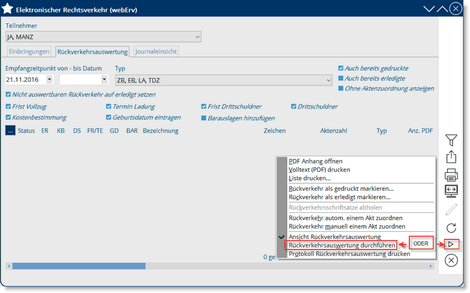Toggle the 'Drittschuldner' checkbox
Viewport: 470px width, 293px height.
[294, 106]
